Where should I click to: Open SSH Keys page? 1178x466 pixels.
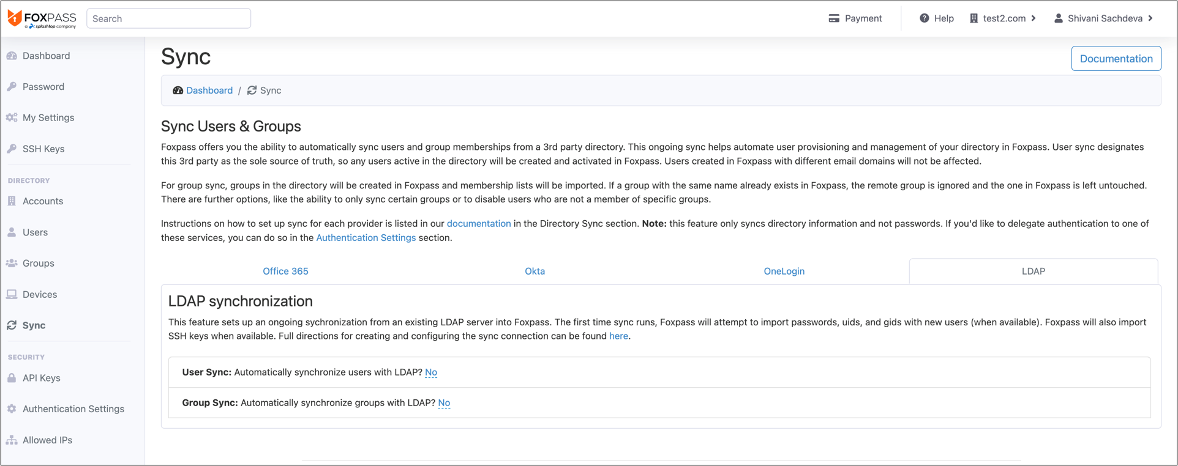[43, 149]
